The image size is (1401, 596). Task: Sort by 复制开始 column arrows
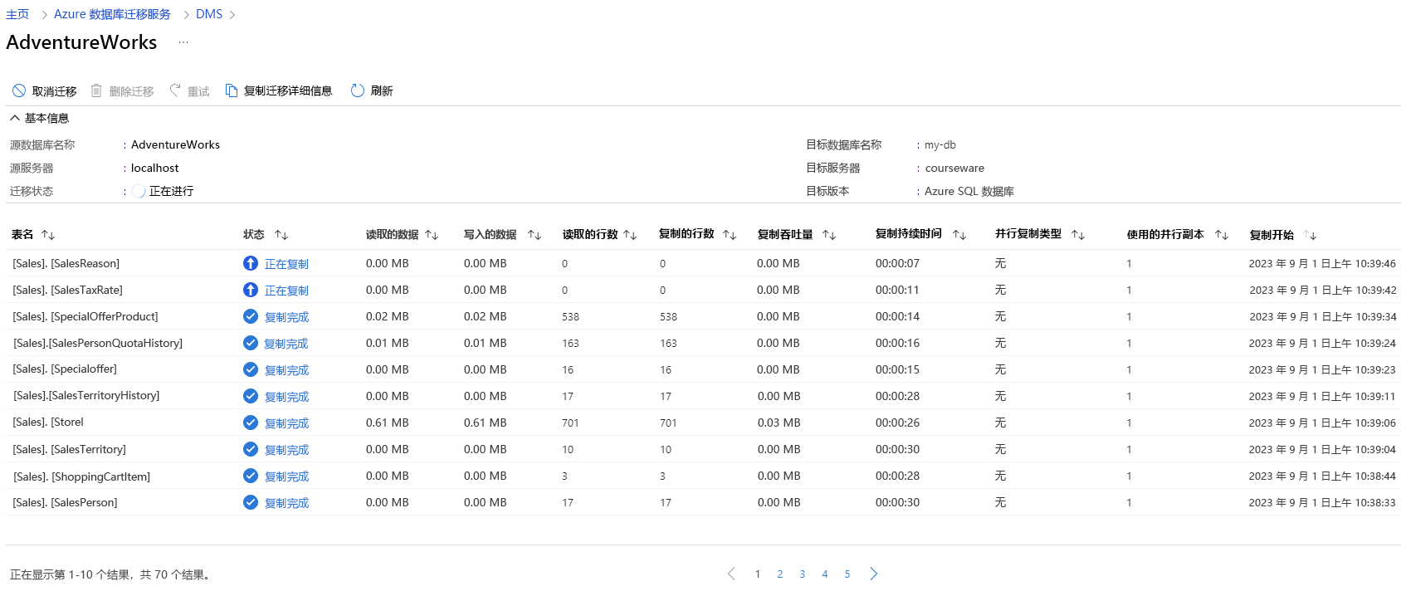pos(1311,235)
